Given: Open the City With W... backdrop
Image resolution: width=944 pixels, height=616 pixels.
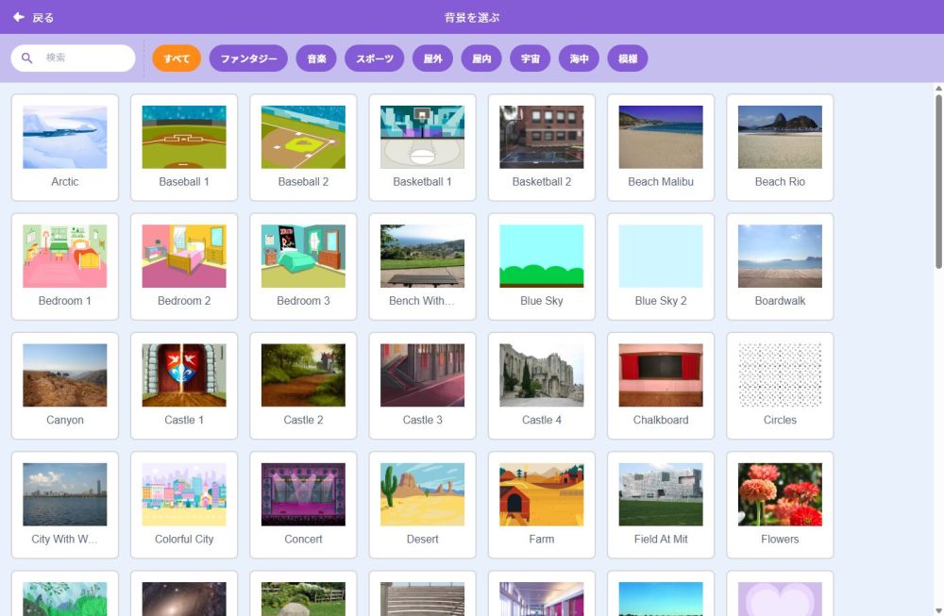Looking at the screenshot, I should pos(65,505).
